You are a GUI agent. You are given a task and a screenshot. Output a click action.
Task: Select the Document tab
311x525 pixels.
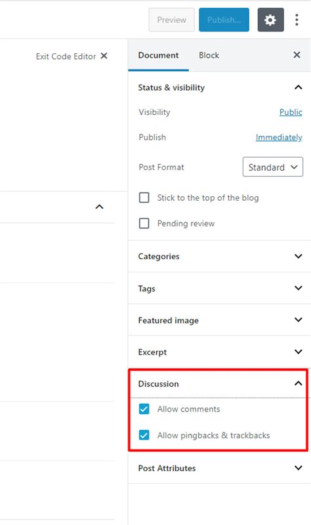point(158,55)
